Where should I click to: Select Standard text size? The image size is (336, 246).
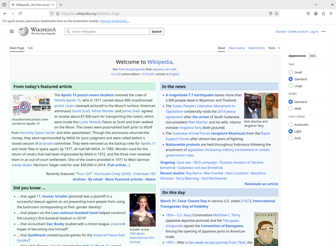(290, 79)
